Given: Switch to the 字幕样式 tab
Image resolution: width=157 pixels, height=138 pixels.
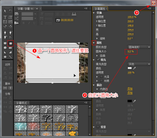Looking at the screenshot, I should click(x=21, y=103).
